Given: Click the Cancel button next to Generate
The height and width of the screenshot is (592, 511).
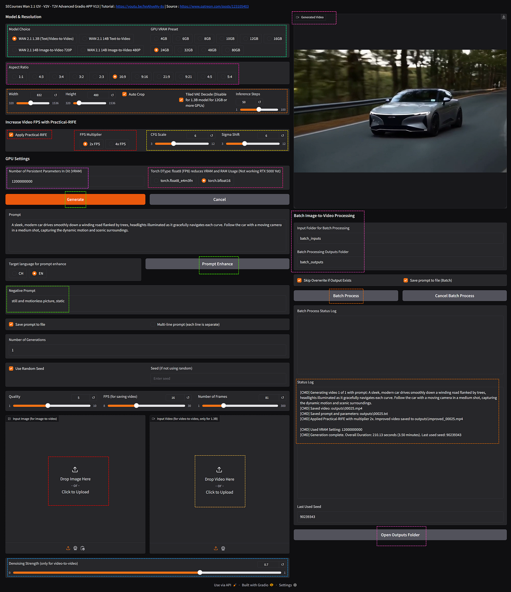Looking at the screenshot, I should [219, 199].
